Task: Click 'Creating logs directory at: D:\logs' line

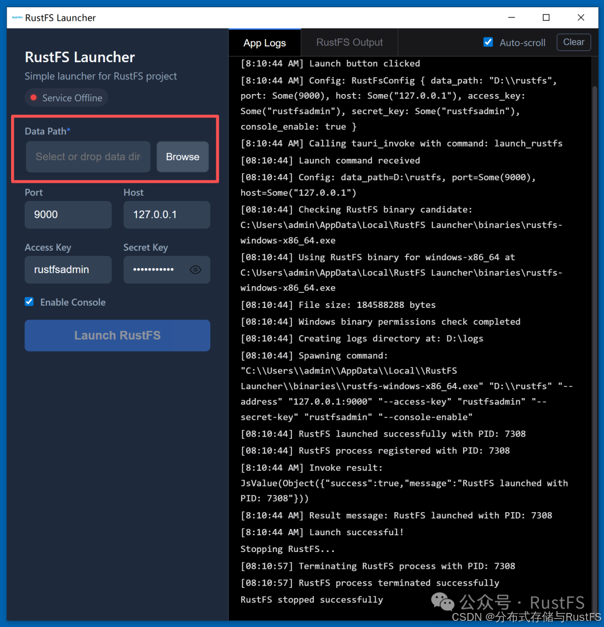Action: pyautogui.click(x=362, y=339)
